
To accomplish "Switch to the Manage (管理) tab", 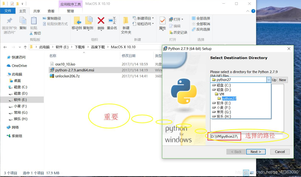I will (x=71, y=11).
